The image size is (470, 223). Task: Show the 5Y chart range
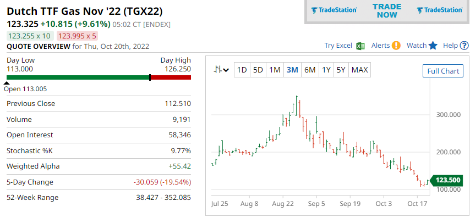click(341, 70)
